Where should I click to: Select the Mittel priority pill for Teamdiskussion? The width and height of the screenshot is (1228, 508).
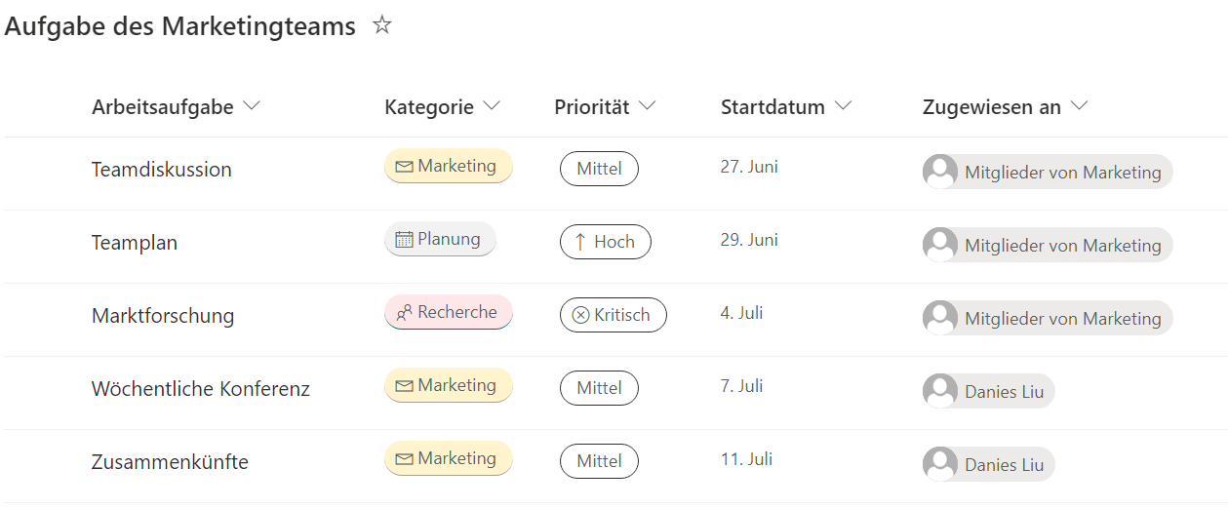599,169
